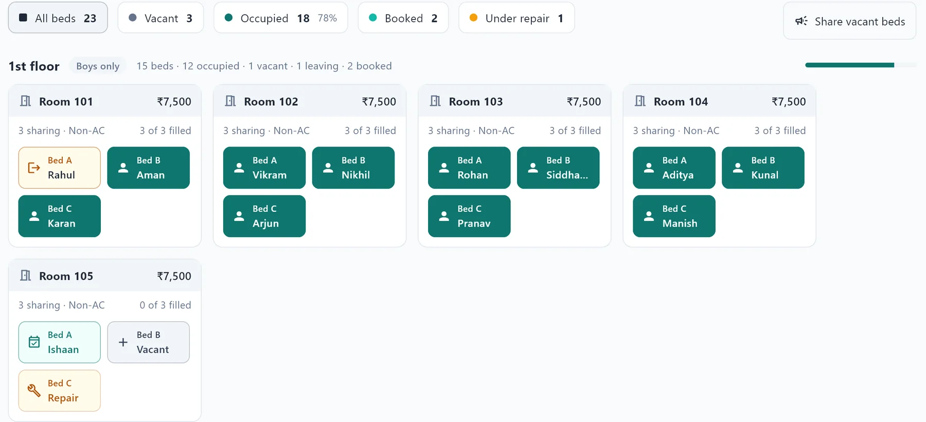The height and width of the screenshot is (422, 926).
Task: Click '3 of 3 filled' in Room 104
Action: [780, 131]
